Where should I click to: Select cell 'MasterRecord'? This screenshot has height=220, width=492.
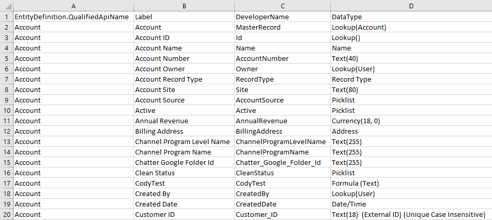[282, 27]
